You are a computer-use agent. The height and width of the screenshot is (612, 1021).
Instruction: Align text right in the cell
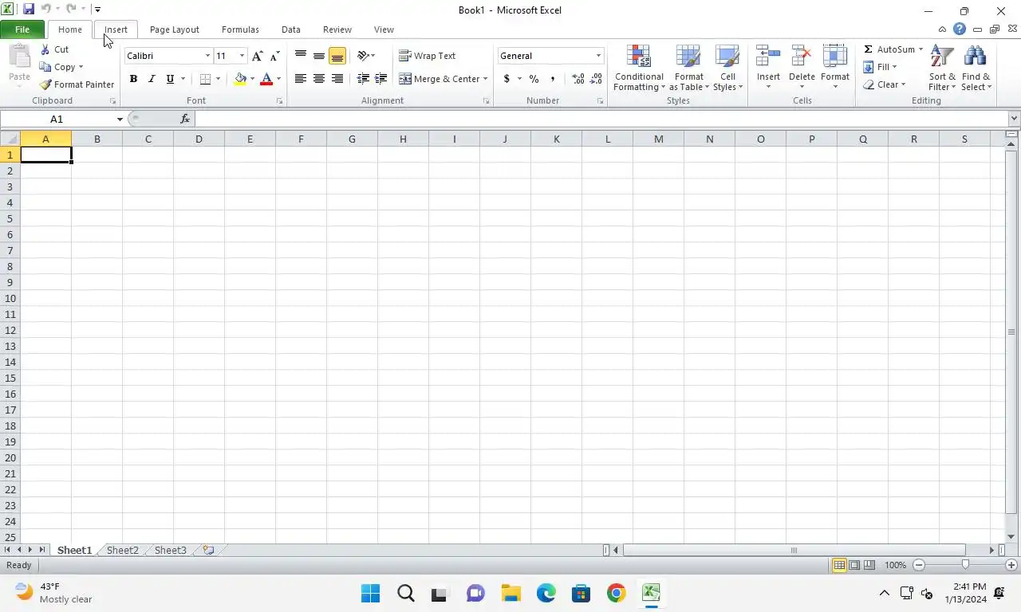(x=337, y=79)
